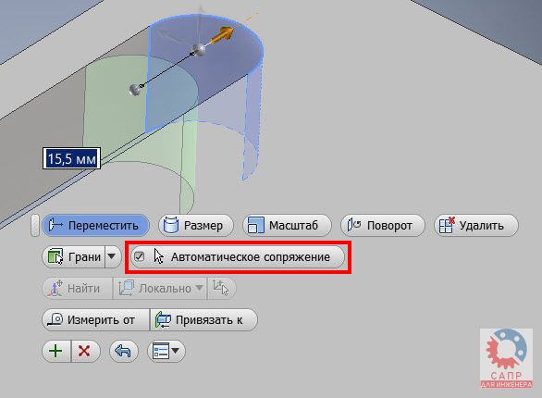Toggle Автоматическое сопряжение checkbox
This screenshot has width=542, height=398.
[140, 256]
